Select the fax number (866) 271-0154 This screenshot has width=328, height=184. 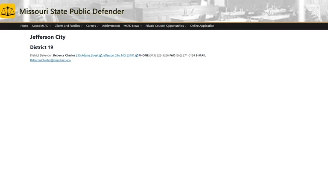(x=185, y=55)
